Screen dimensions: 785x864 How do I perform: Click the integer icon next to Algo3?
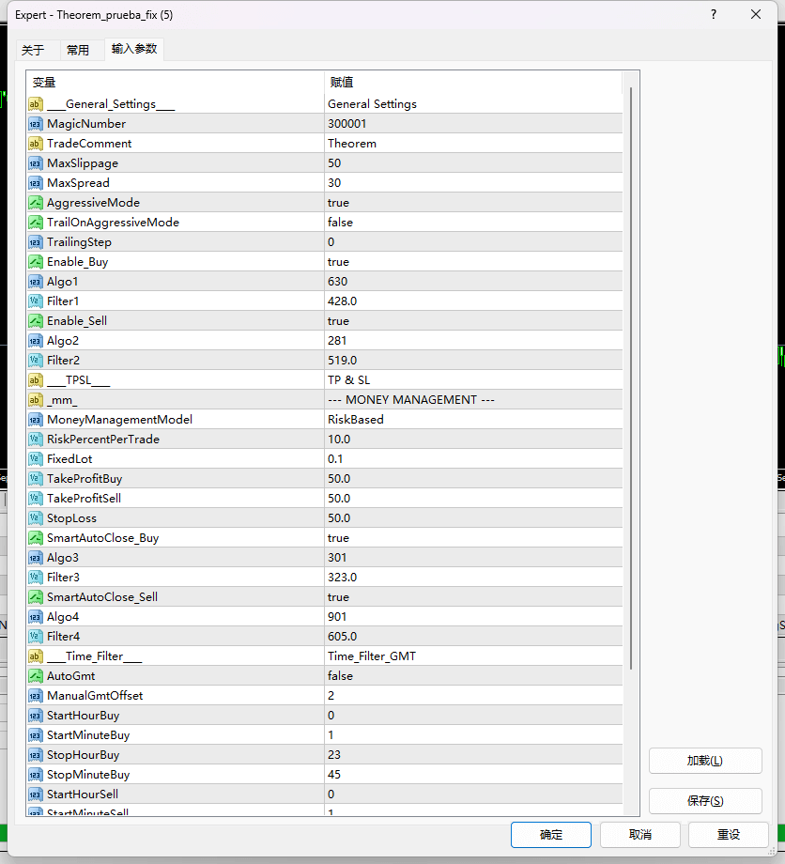(x=36, y=558)
